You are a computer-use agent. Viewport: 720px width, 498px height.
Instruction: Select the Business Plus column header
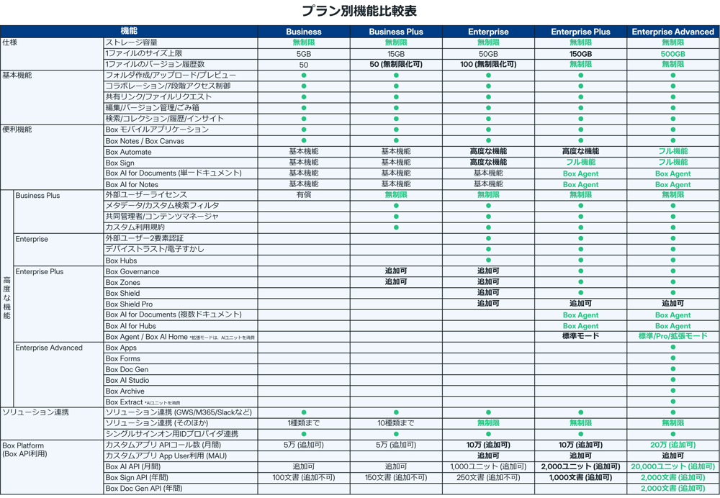click(x=396, y=32)
